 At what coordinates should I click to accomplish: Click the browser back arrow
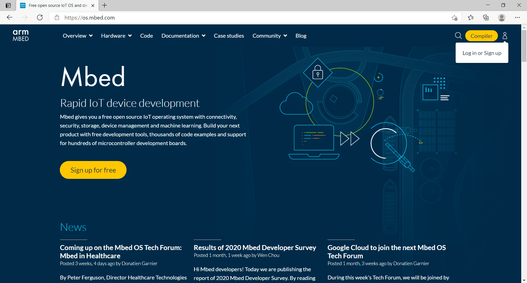10,17
